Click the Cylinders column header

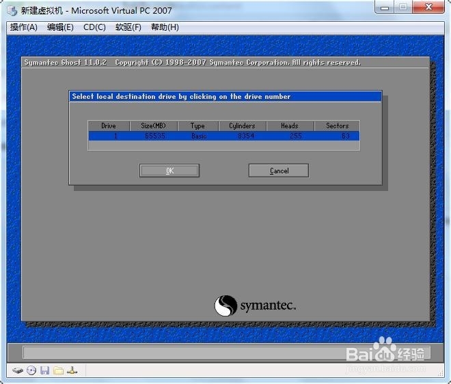click(242, 125)
